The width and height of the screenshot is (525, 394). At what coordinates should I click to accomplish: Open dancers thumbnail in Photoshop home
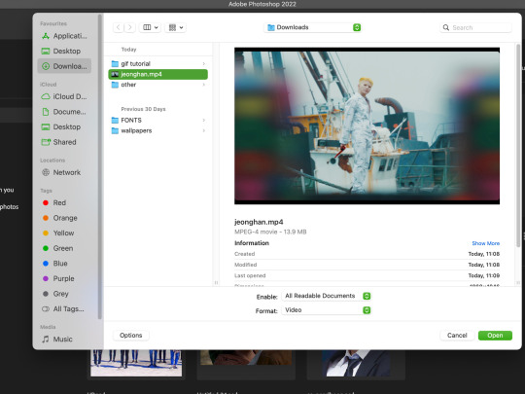coord(136,363)
